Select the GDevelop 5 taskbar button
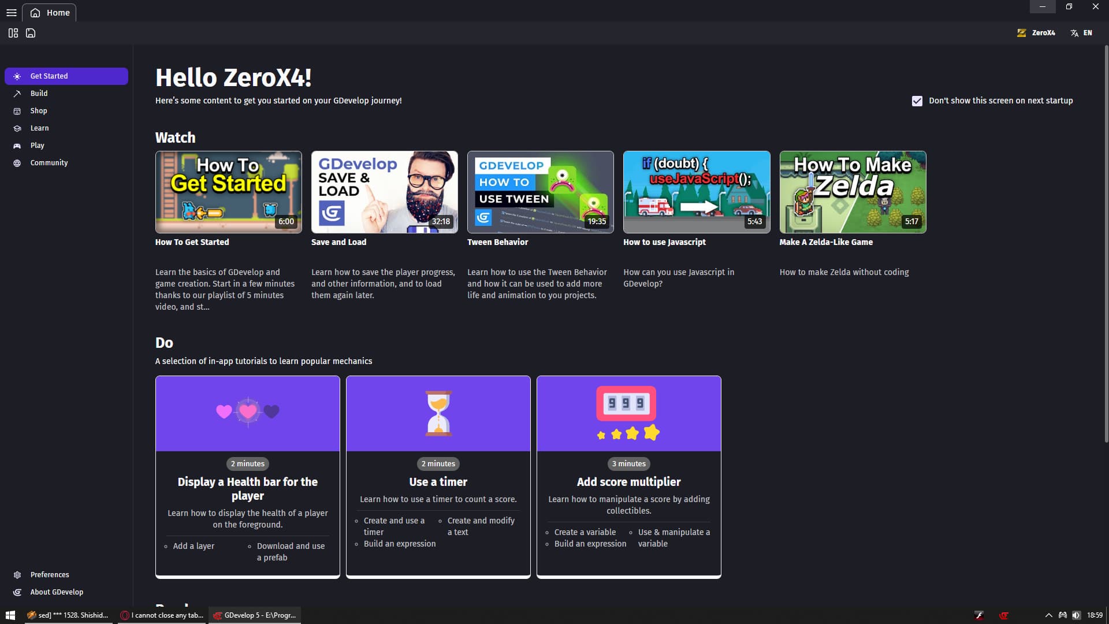This screenshot has width=1109, height=624. 255,615
